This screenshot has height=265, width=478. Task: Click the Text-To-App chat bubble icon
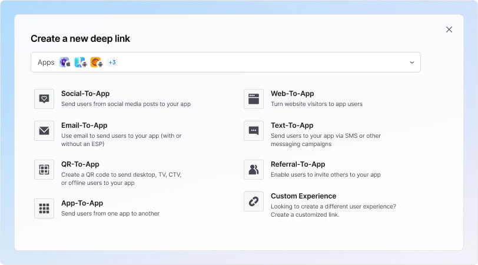(254, 131)
